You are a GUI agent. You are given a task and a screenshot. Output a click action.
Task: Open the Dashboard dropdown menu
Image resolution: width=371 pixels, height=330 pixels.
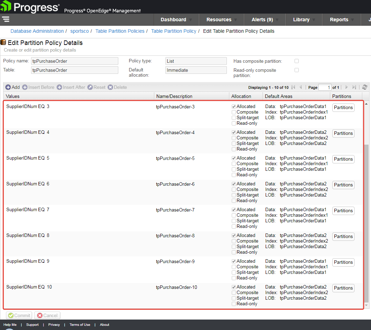click(x=176, y=20)
